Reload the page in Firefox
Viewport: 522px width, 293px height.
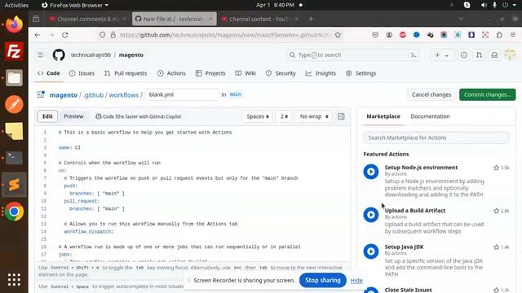point(65,35)
